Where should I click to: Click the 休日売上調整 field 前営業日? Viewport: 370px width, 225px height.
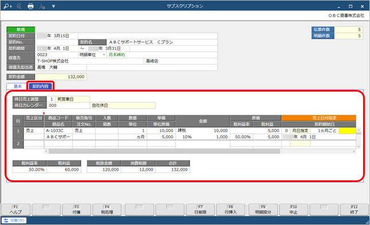[x=72, y=99]
